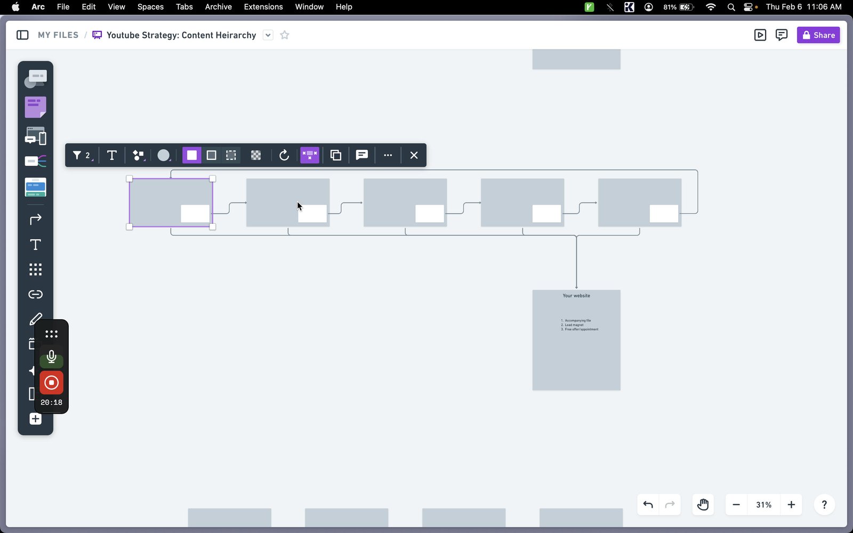Select the Text tool in left sidebar
This screenshot has height=533, width=853.
click(x=35, y=245)
